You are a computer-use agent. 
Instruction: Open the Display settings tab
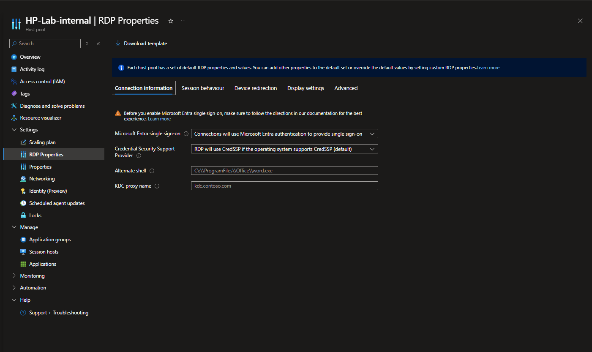tap(306, 88)
